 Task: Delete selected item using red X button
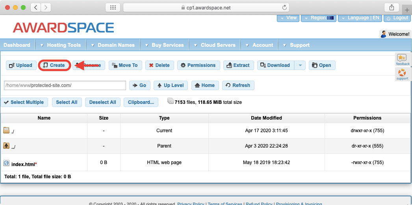pyautogui.click(x=159, y=65)
